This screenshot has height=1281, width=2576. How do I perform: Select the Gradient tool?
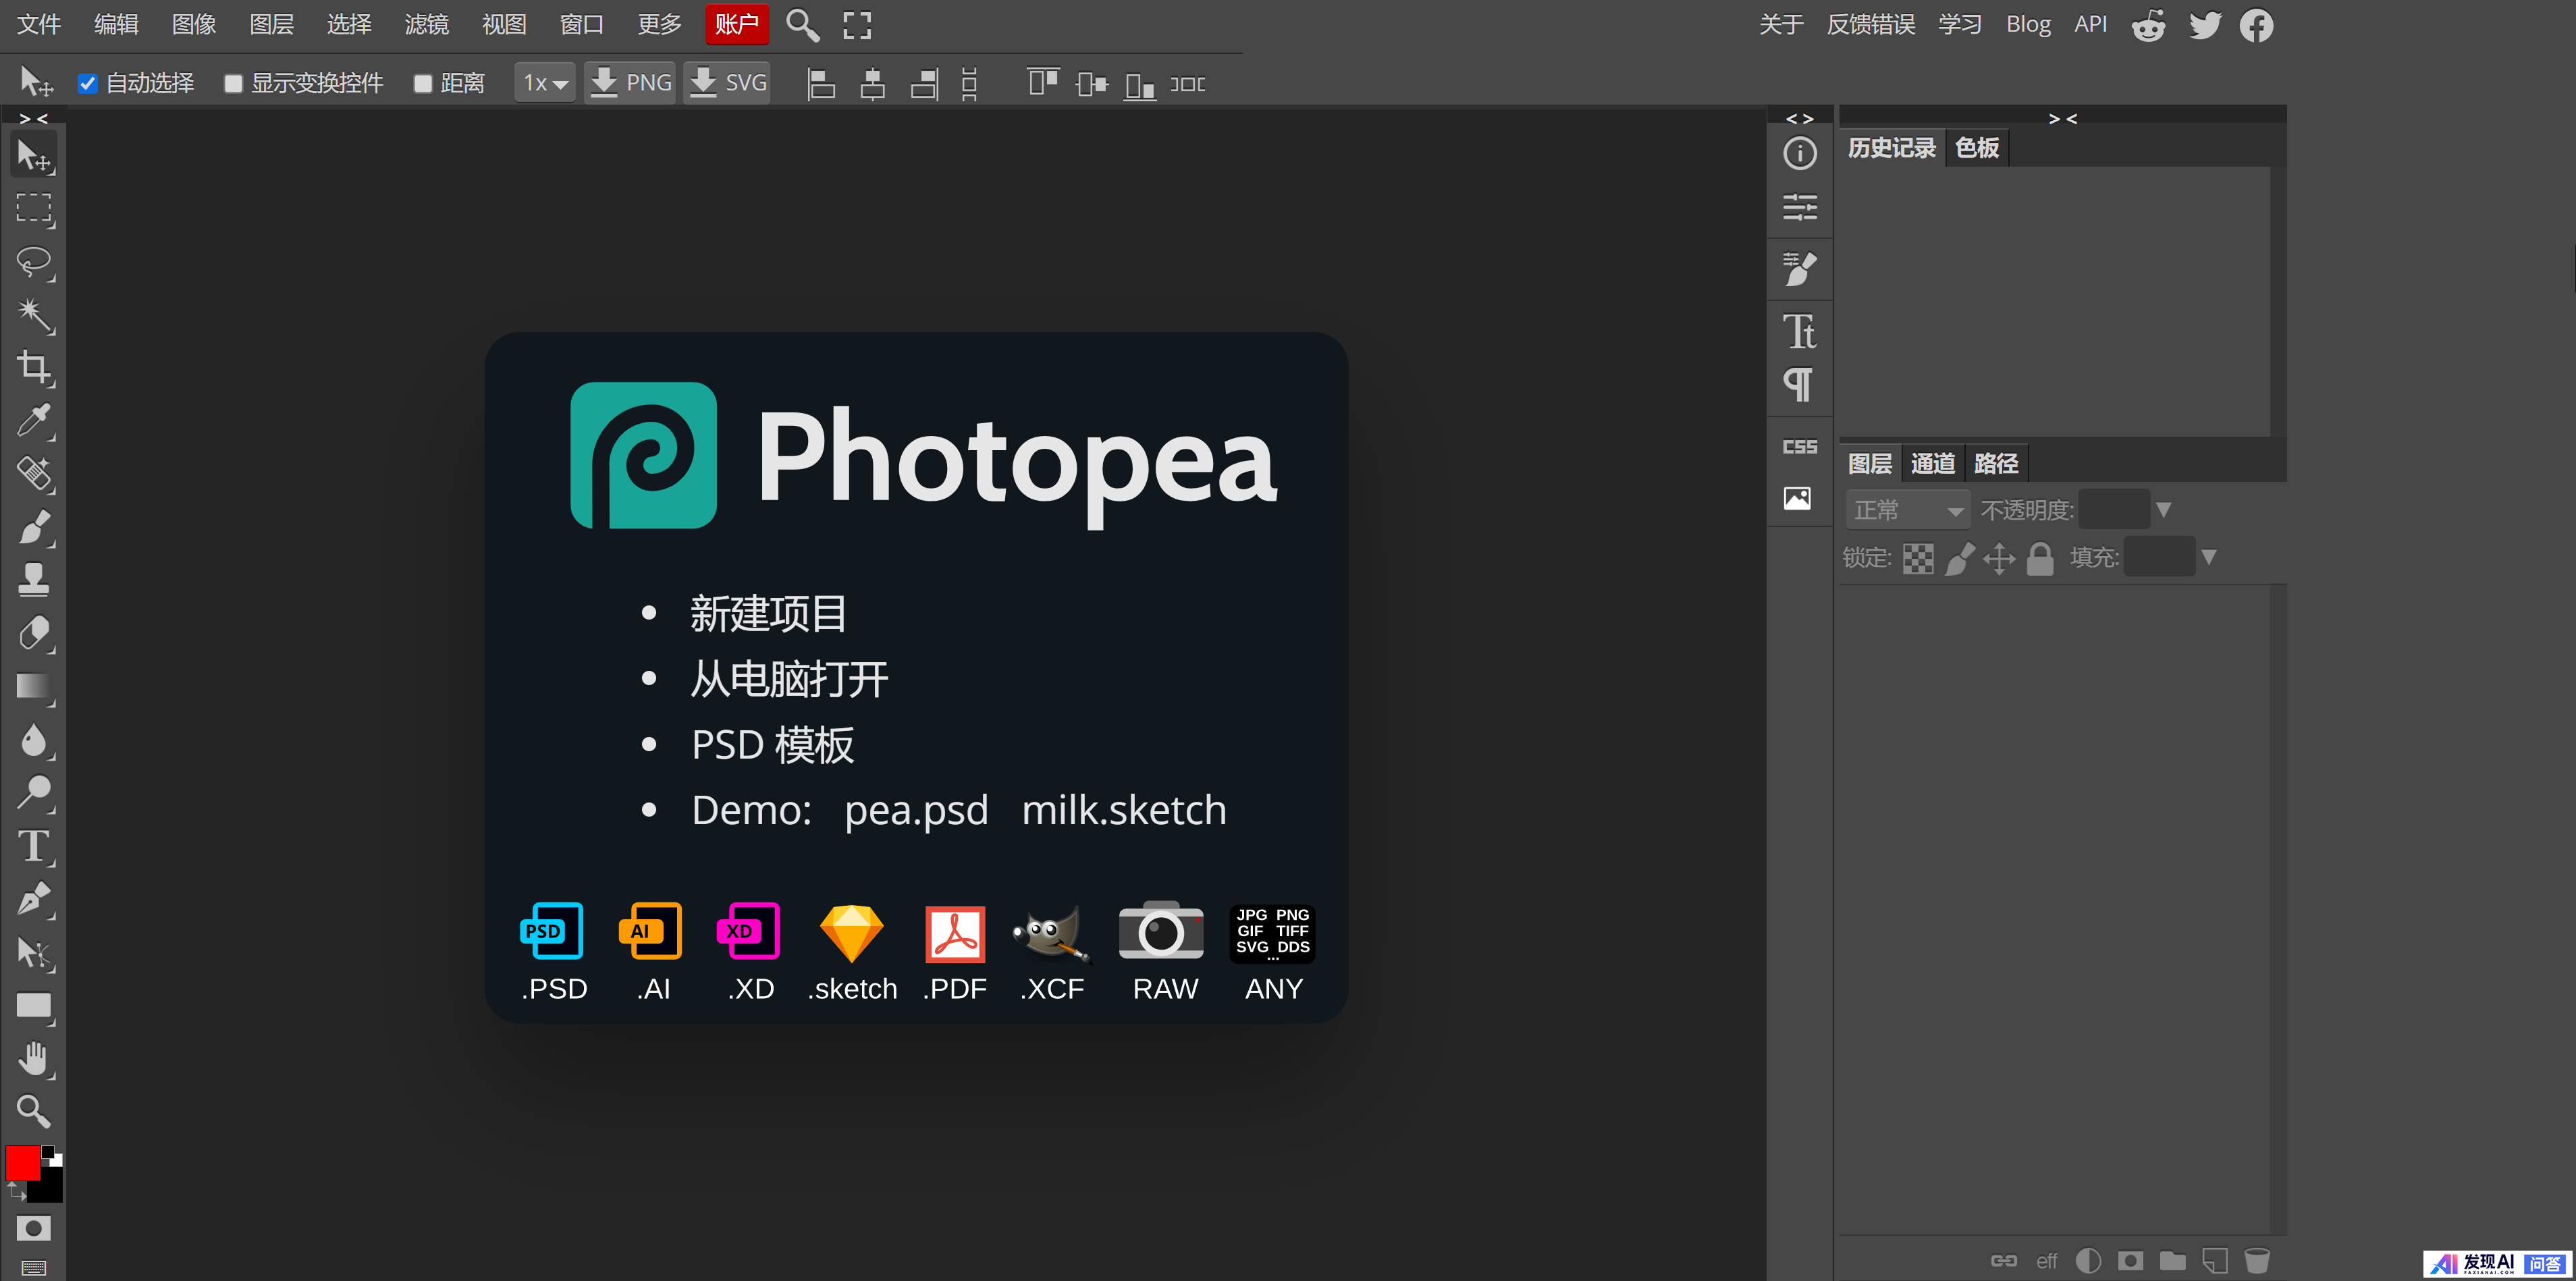coord(34,686)
